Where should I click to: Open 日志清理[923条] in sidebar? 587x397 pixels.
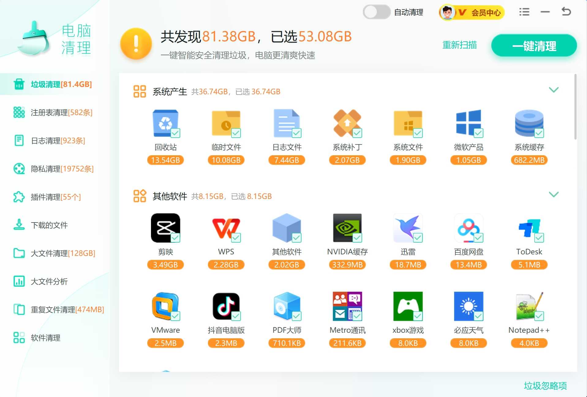pyautogui.click(x=55, y=140)
